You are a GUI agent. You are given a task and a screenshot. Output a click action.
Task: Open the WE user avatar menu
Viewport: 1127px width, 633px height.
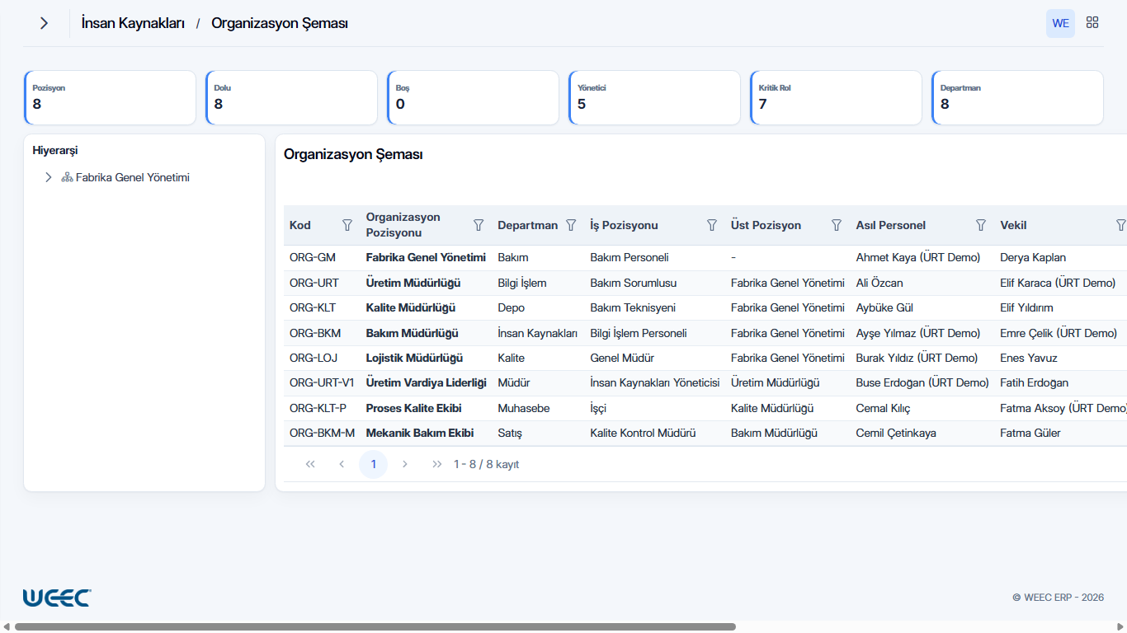pyautogui.click(x=1060, y=23)
